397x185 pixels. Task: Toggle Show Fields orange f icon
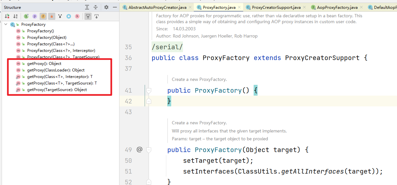[x=43, y=16]
